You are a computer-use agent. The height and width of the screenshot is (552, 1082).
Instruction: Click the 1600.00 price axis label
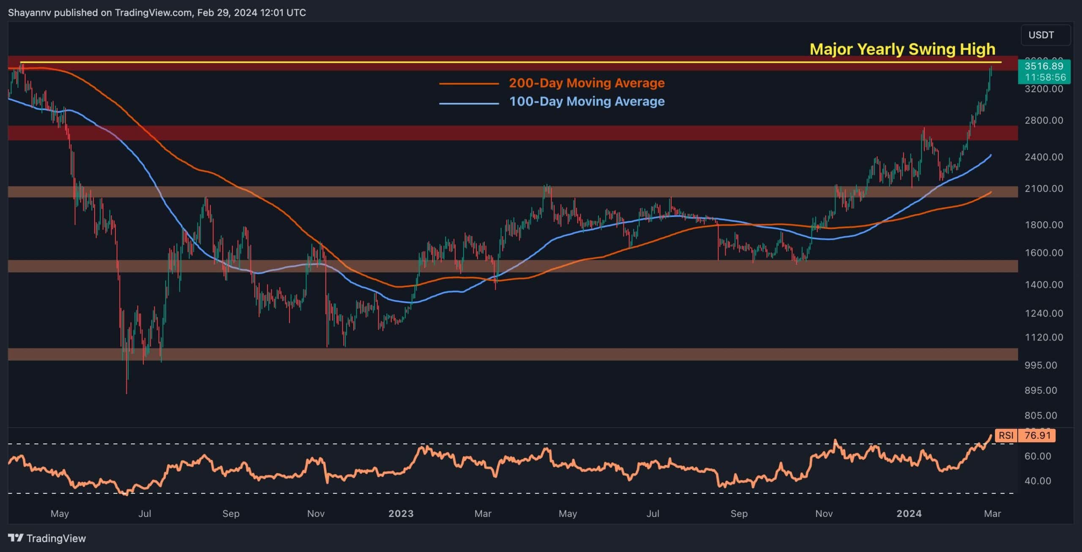1044,253
